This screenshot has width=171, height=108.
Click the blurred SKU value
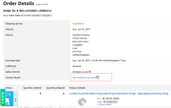pos(111,99)
